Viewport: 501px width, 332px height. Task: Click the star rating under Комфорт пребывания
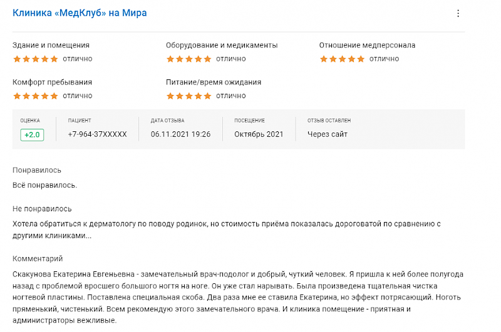(x=36, y=96)
